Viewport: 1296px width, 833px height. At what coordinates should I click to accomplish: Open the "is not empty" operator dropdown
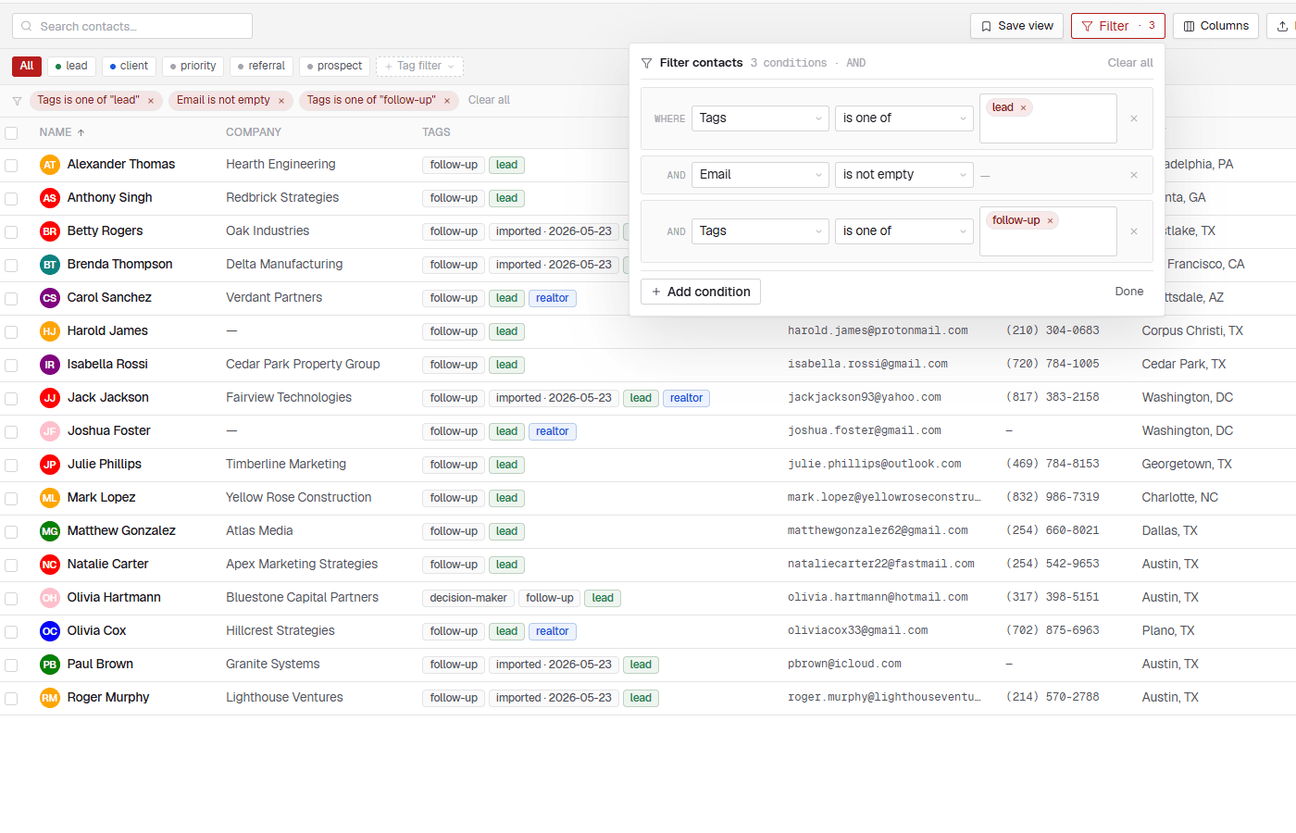(x=904, y=175)
